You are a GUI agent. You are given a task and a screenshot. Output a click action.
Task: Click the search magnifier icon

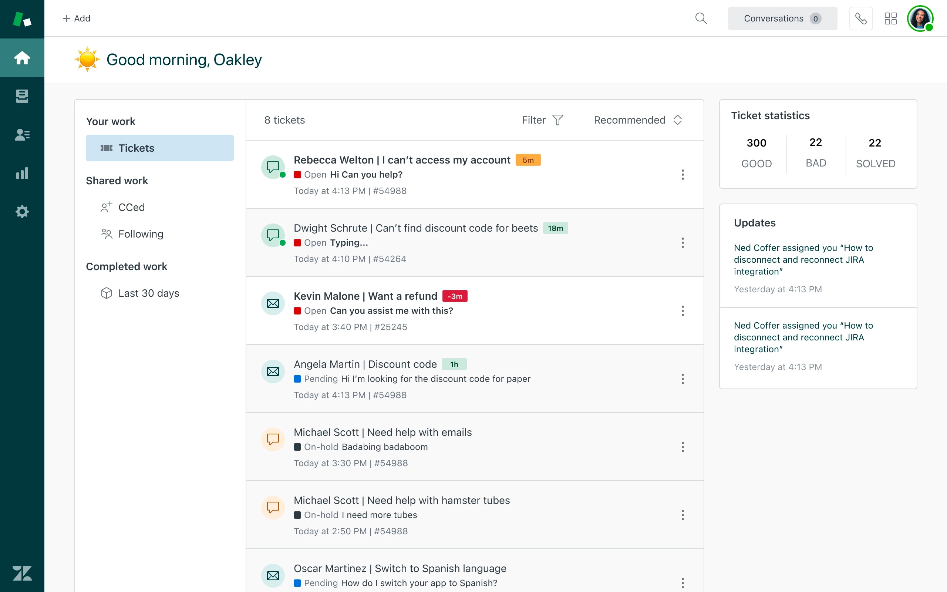(x=701, y=18)
